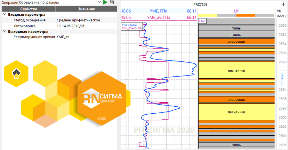Click the plus icon to add track

click(283, 4)
